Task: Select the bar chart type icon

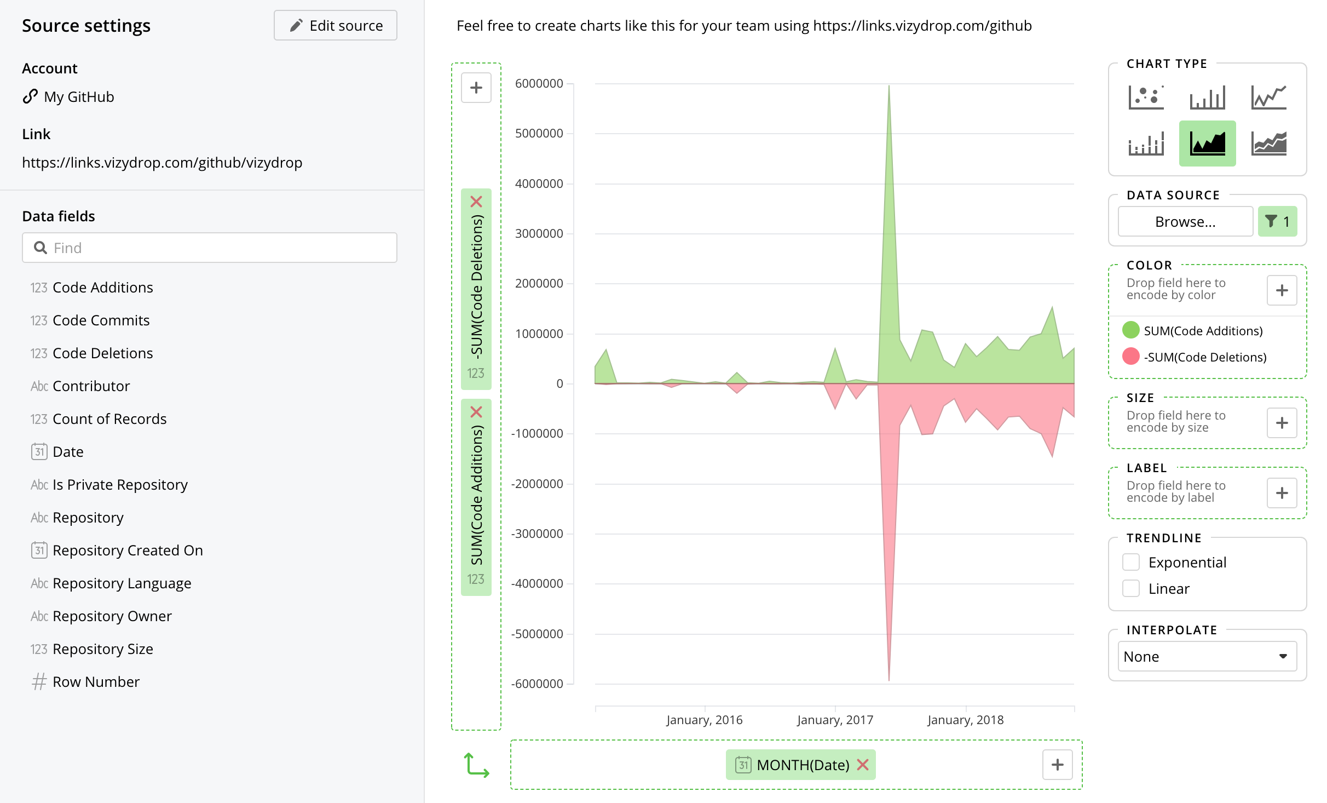Action: (x=1207, y=97)
